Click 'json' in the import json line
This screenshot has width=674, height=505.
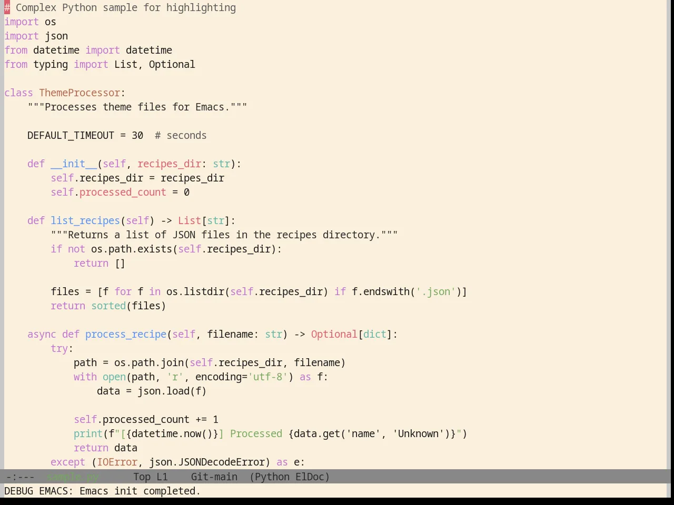pos(56,36)
